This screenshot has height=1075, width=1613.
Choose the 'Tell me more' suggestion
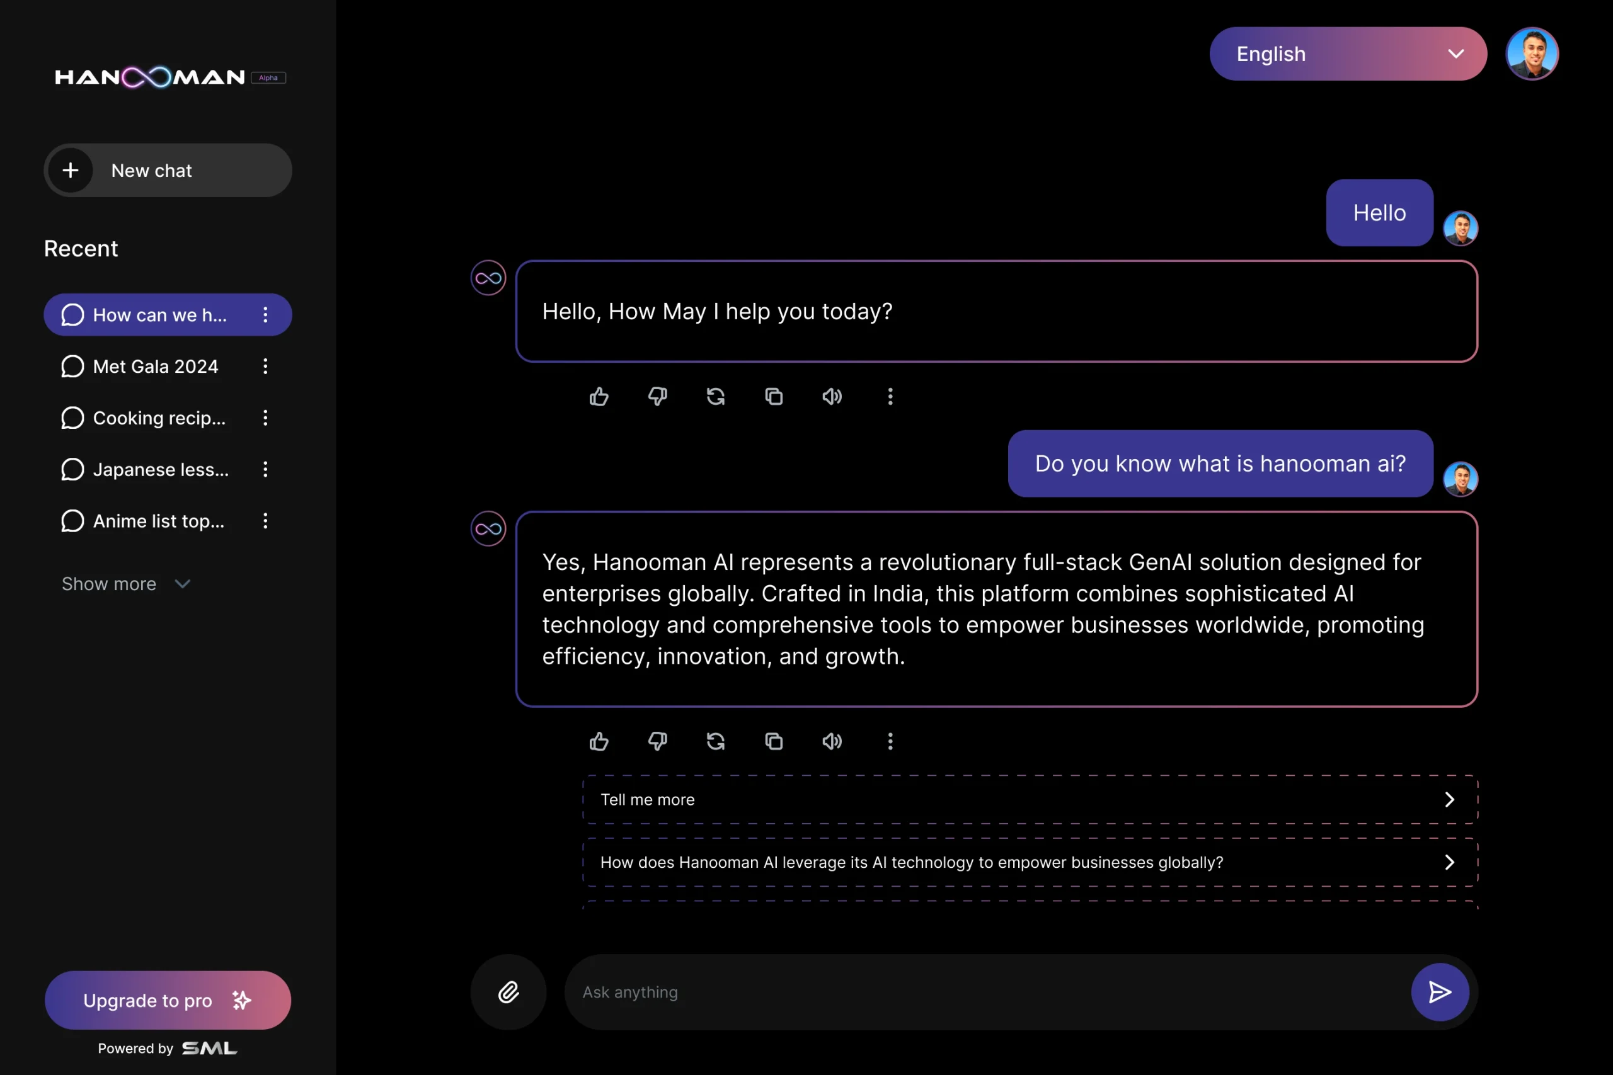pos(1030,799)
